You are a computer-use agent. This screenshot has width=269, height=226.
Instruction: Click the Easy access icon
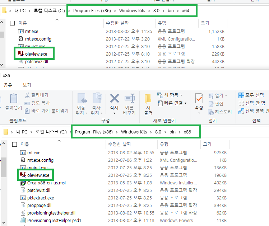(160, 103)
